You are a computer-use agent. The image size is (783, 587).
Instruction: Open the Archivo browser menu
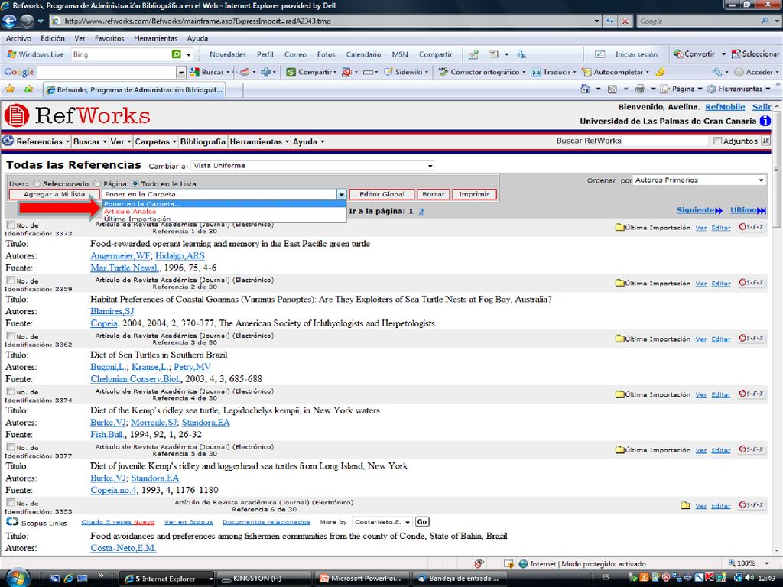[18, 38]
